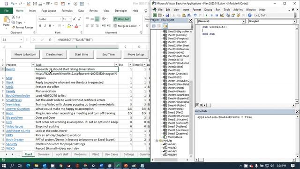This screenshot has height=169, width=300.
Task: Click the Start time button
Action: (x=81, y=54)
